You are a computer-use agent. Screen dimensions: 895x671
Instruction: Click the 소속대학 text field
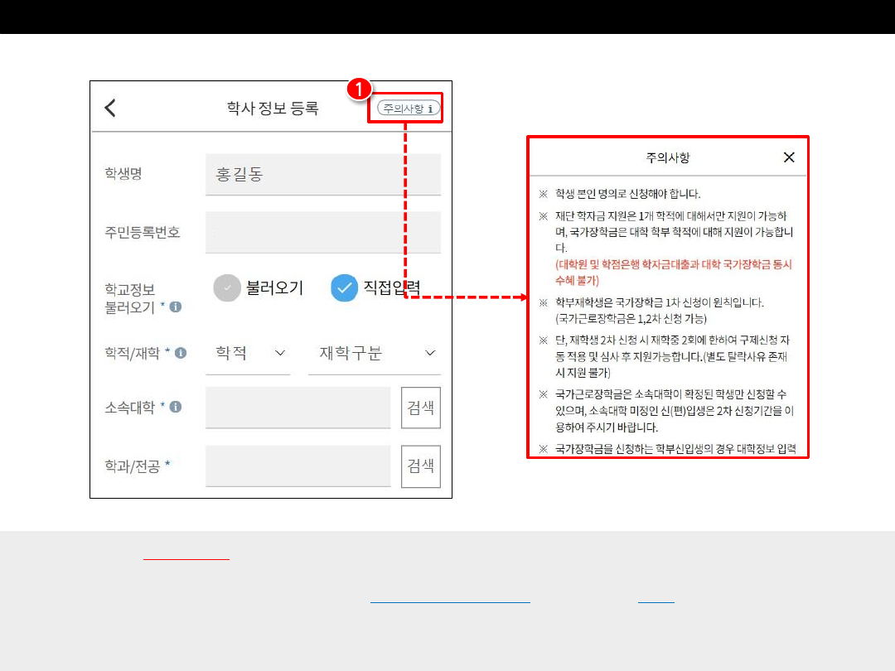(x=298, y=408)
